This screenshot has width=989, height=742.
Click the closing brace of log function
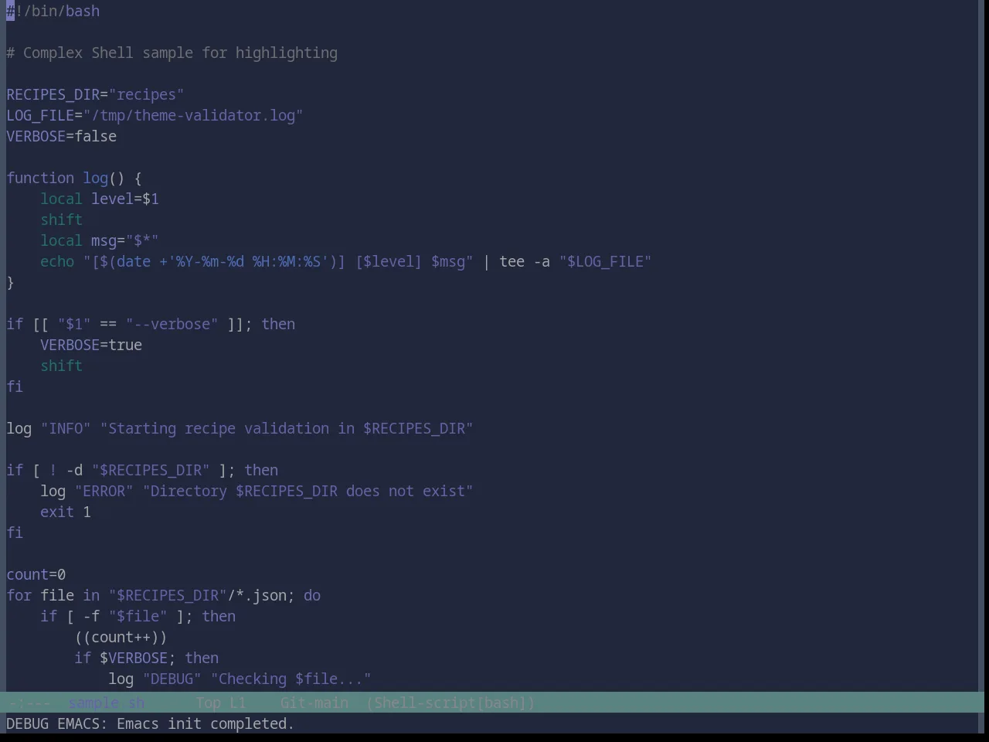(x=10, y=283)
